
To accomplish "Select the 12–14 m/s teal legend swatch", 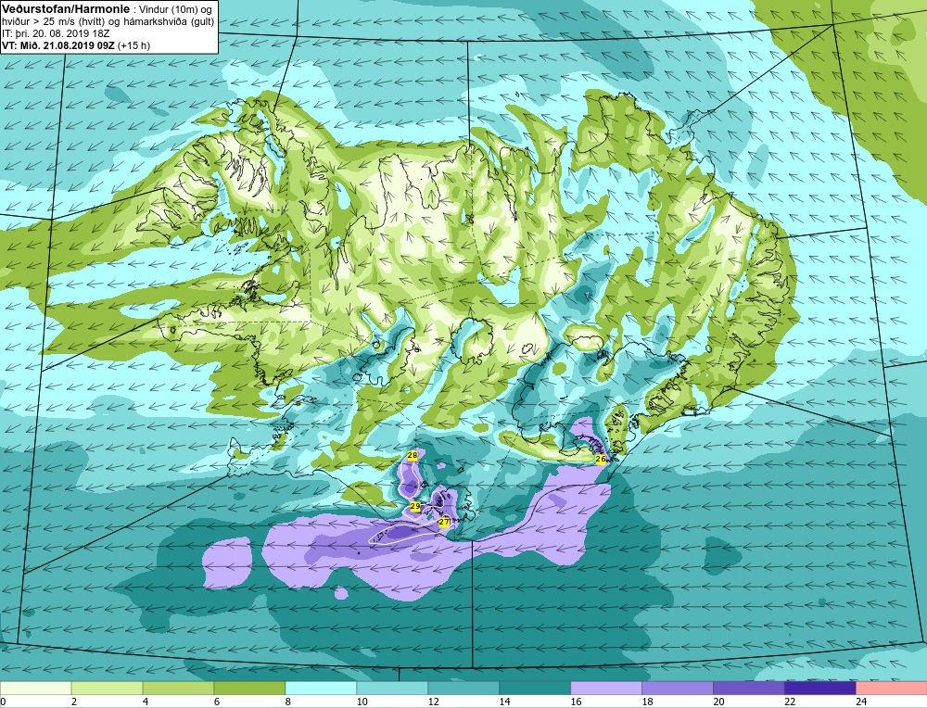I will click(463, 689).
